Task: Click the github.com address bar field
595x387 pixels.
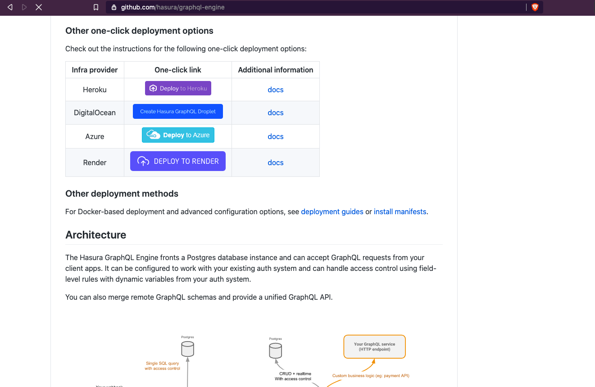Action: coord(315,7)
